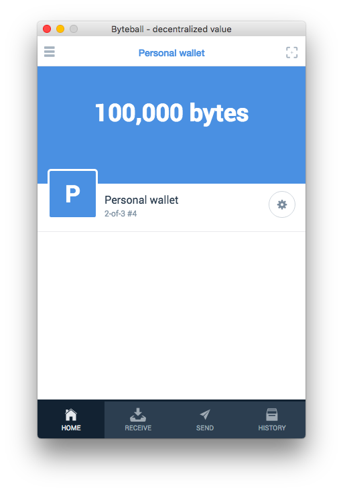Open wallet settings gear icon

[281, 204]
